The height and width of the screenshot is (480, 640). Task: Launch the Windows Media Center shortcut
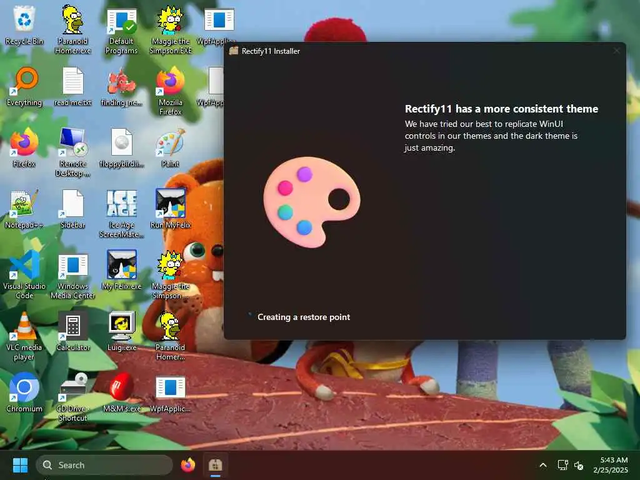(x=72, y=275)
